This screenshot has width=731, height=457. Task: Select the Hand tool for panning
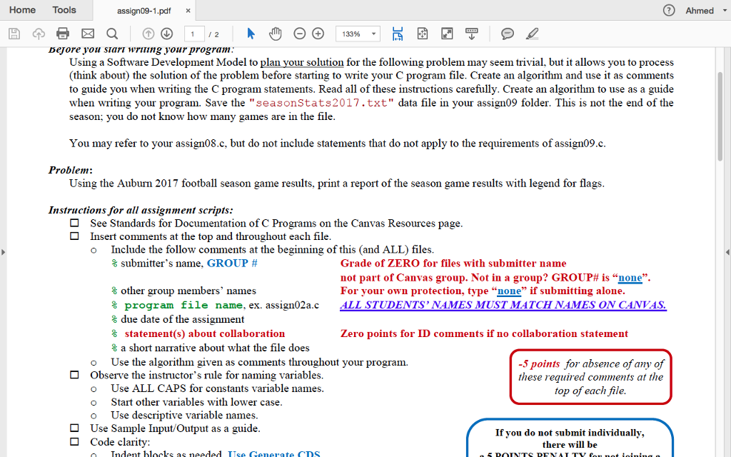[x=274, y=33]
